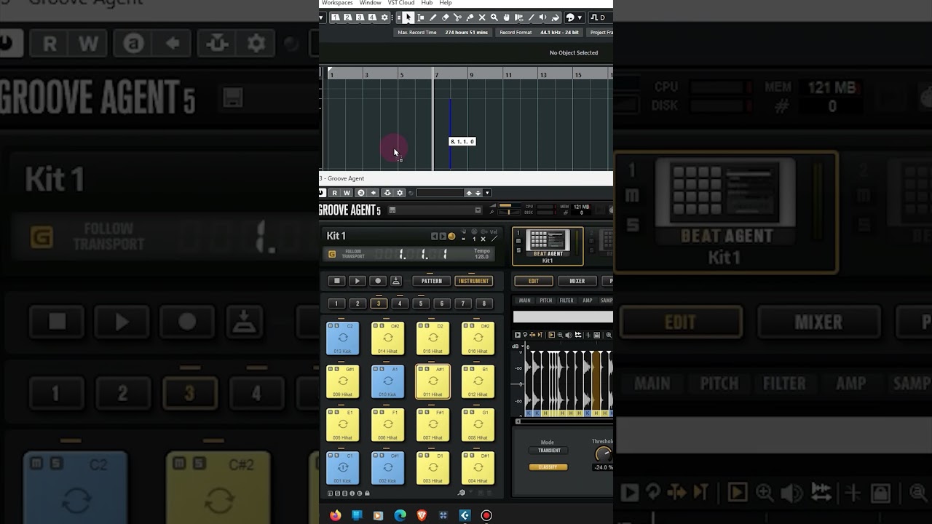Switch to the PITCH tab
932x524 pixels.
tap(545, 301)
